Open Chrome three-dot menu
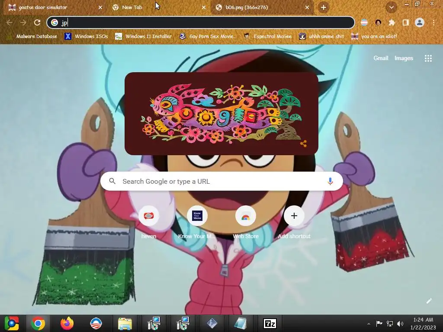Viewport: 443px width, 332px height. 433,22
